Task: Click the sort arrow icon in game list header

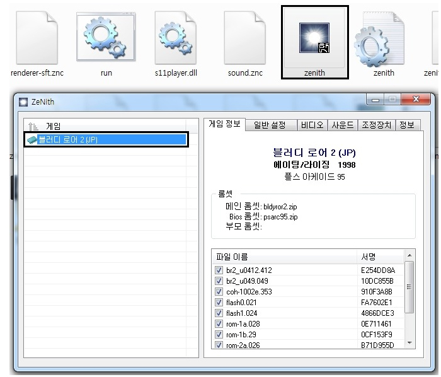Action: click(x=33, y=126)
